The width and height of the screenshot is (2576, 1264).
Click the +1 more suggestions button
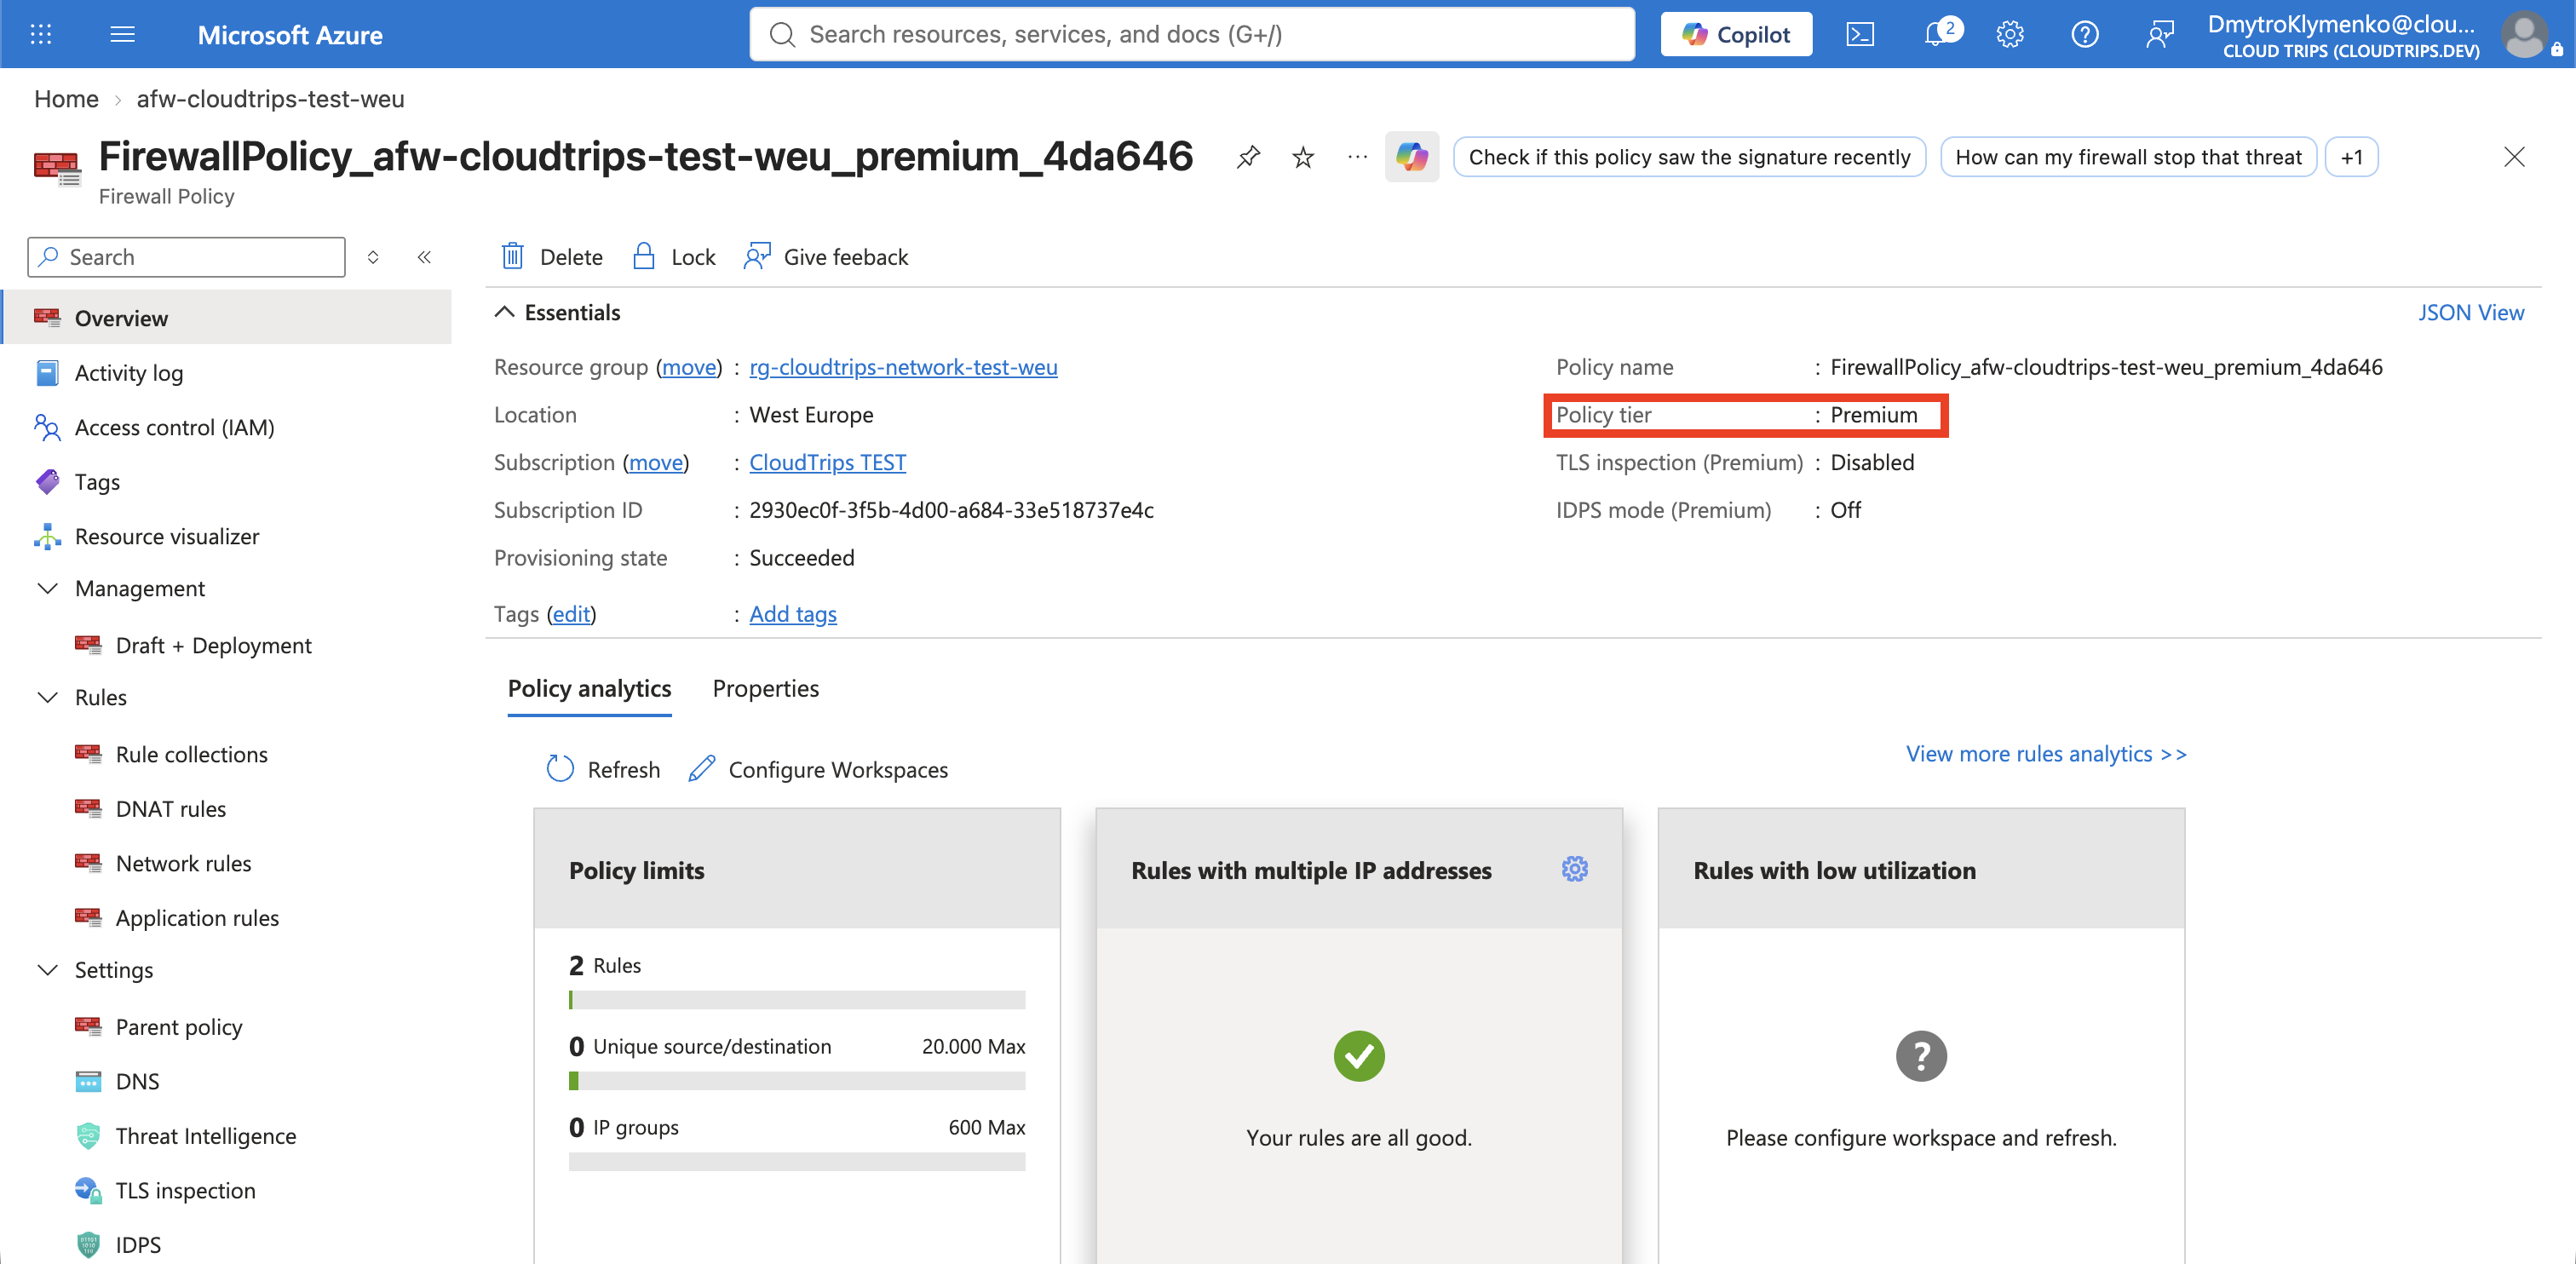(2351, 157)
